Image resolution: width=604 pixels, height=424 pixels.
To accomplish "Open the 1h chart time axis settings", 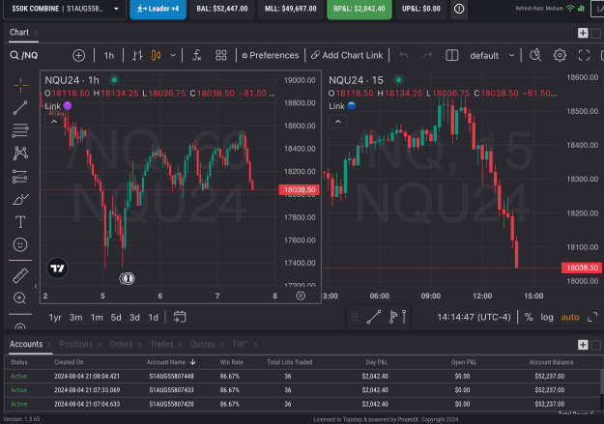I will pos(301,296).
